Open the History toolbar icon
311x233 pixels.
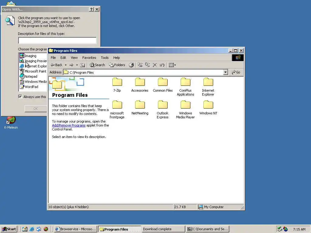[131, 65]
